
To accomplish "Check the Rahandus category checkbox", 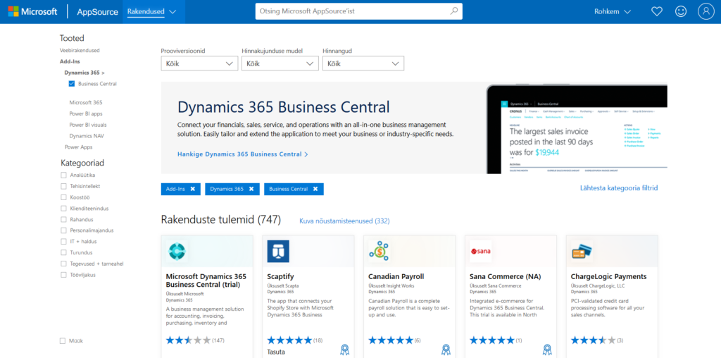I will click(x=63, y=219).
